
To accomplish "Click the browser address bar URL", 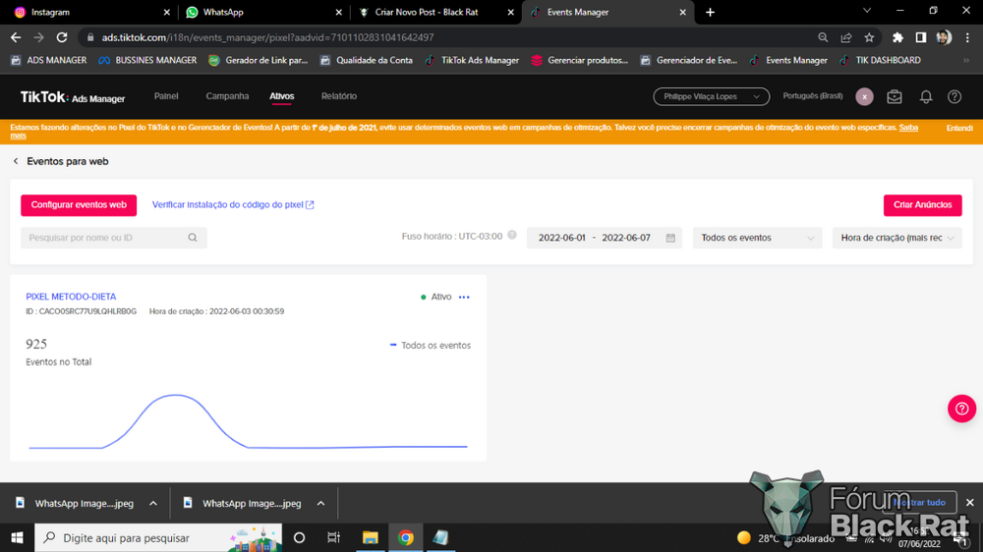I will [x=267, y=37].
